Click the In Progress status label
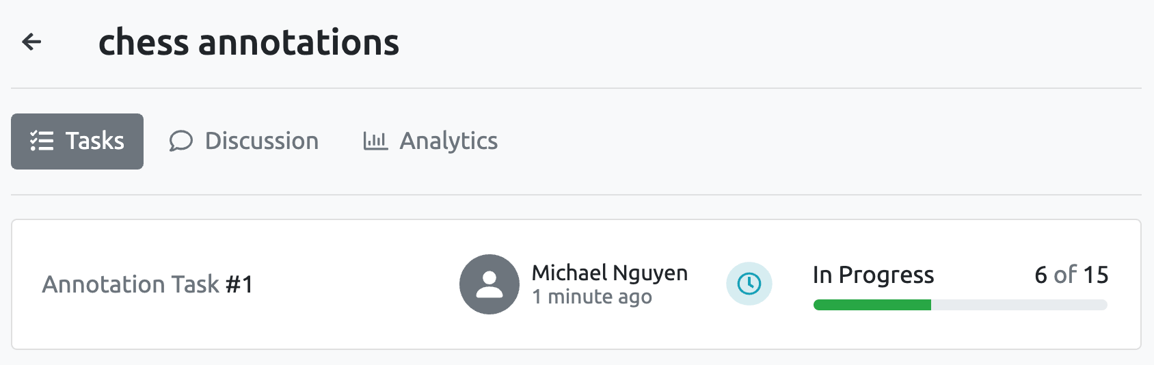Viewport: 1154px width, 365px height. pyautogui.click(x=873, y=275)
